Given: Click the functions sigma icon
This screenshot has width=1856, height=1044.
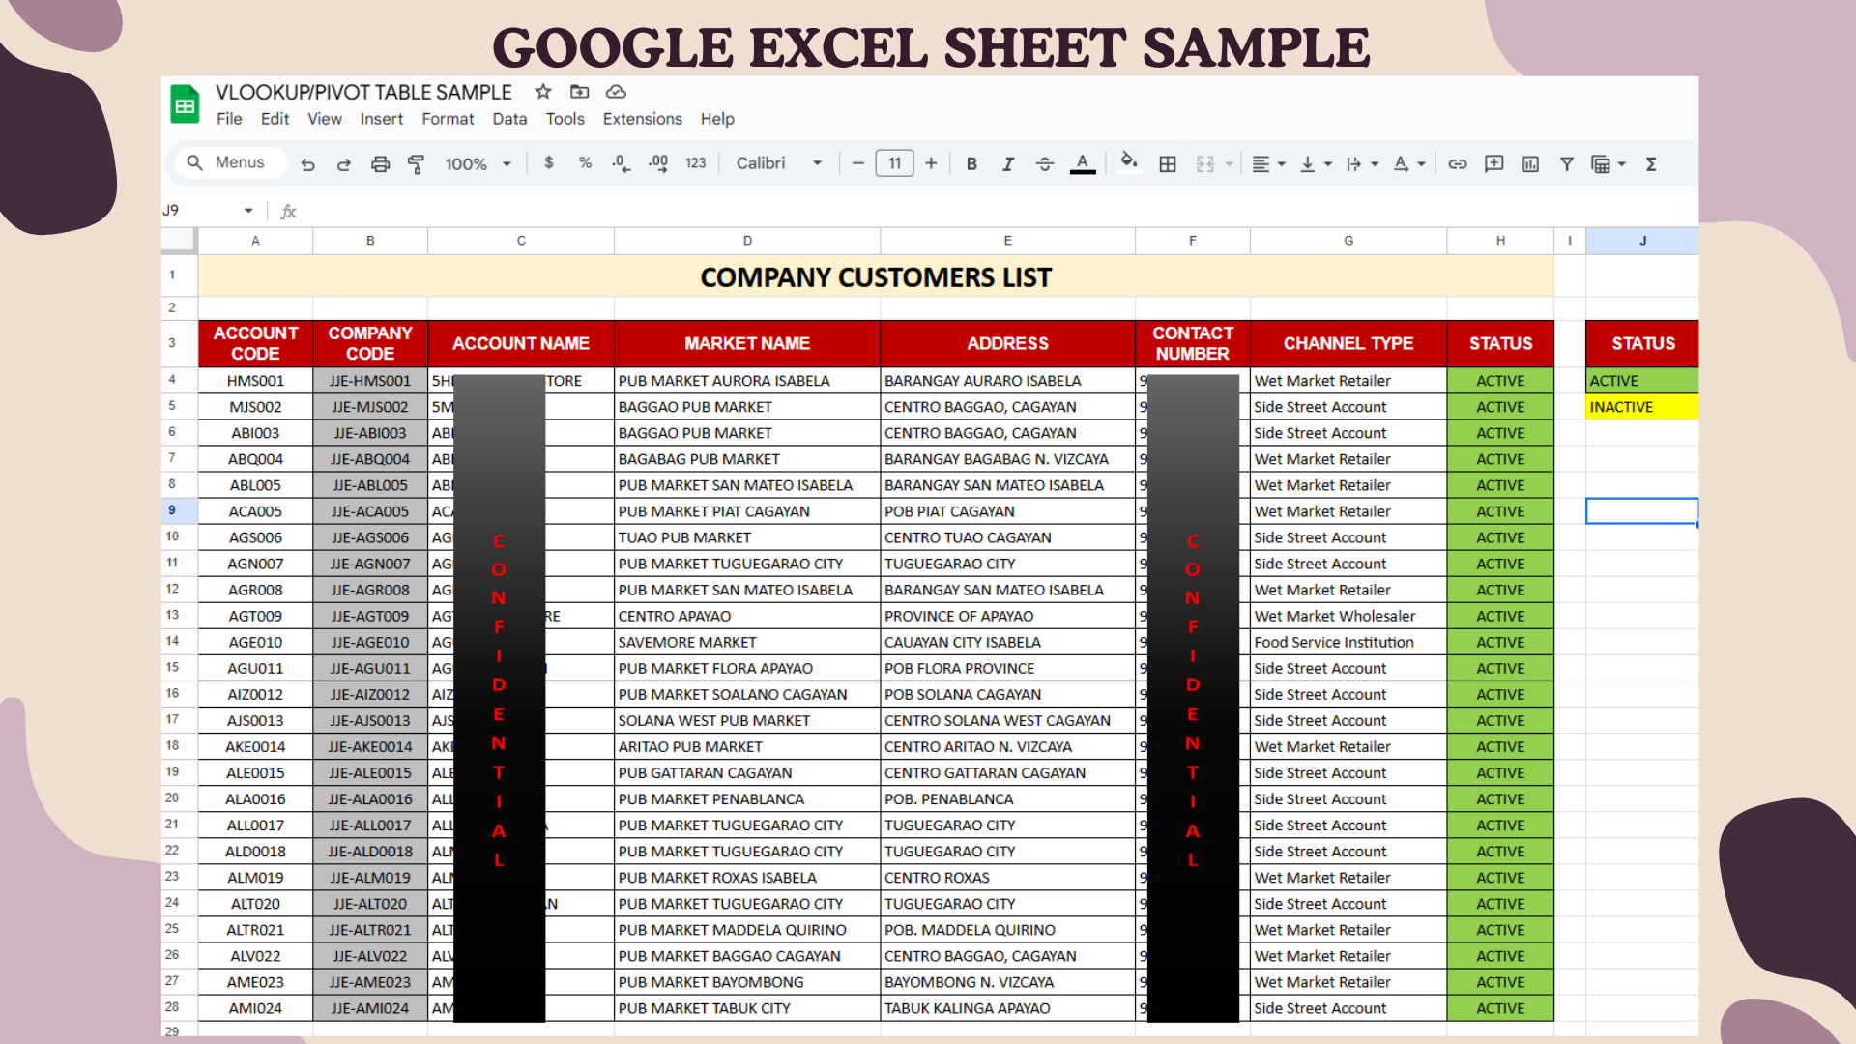Looking at the screenshot, I should click(x=1651, y=164).
